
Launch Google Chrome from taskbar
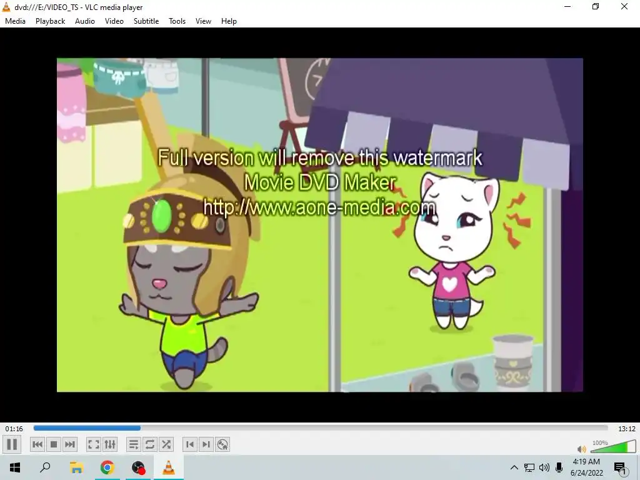point(107,467)
